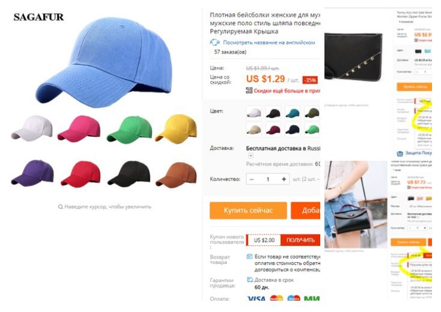Screen dimensions: 441x312
Task: Click the orange Купить сейчас button
Action: click(248, 211)
